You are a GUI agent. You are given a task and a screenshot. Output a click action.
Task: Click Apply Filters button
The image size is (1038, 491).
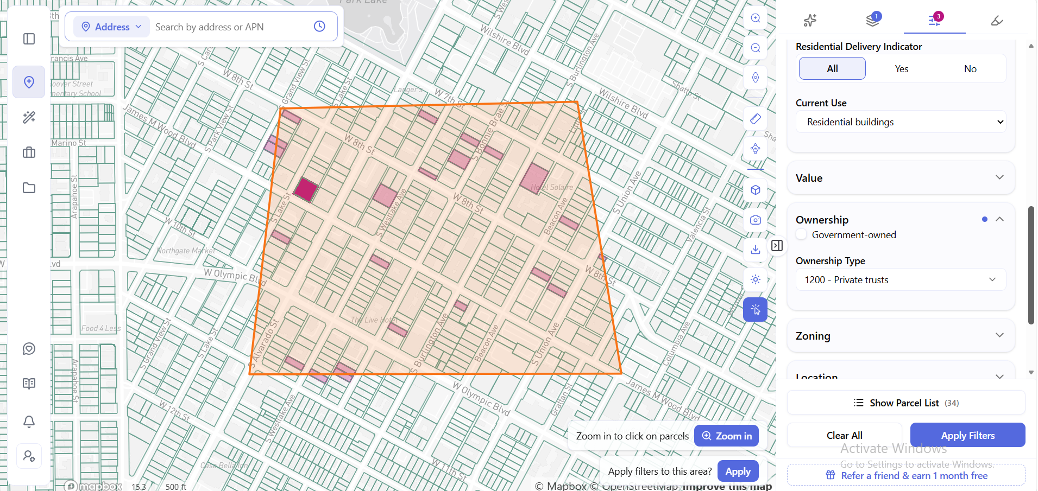click(968, 435)
